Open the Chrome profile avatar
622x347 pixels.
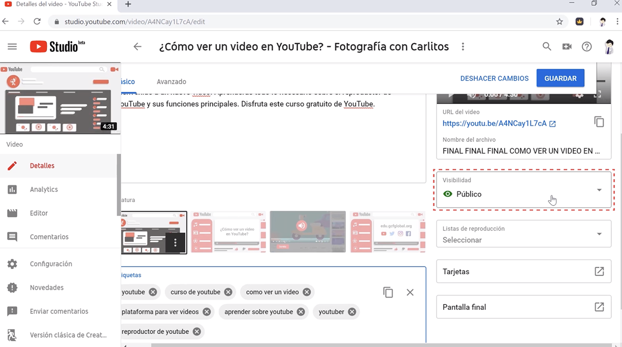pyautogui.click(x=602, y=21)
